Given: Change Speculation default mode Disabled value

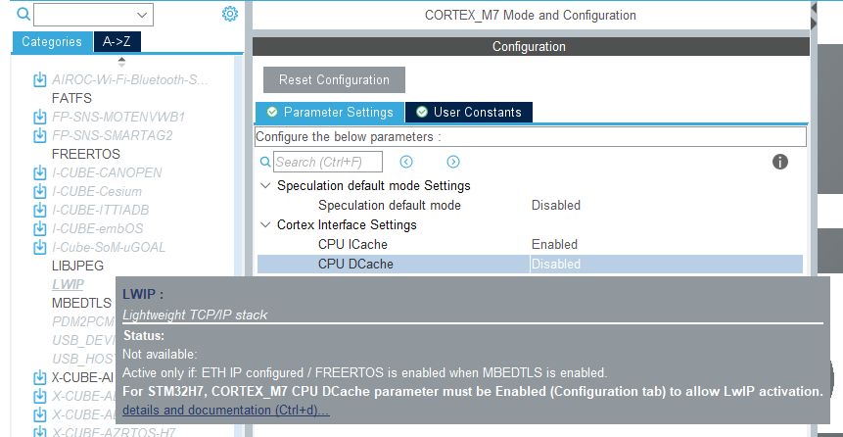Looking at the screenshot, I should pyautogui.click(x=556, y=205).
